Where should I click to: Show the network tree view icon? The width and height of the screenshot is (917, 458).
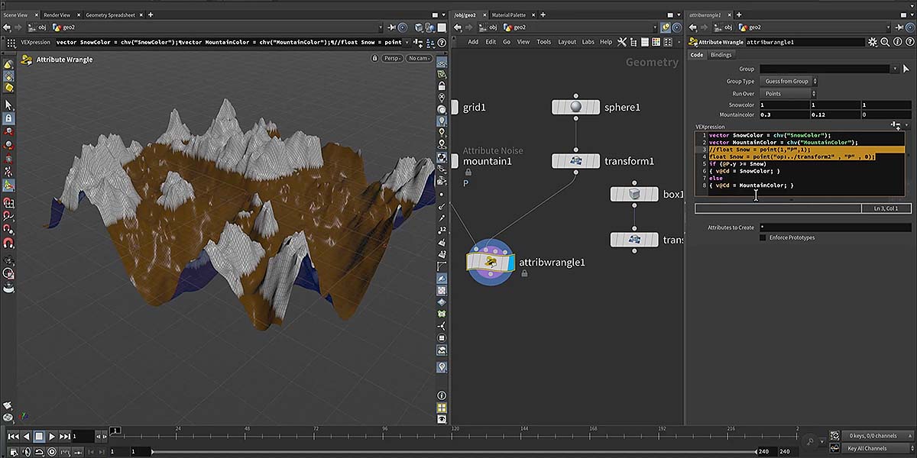(x=634, y=42)
